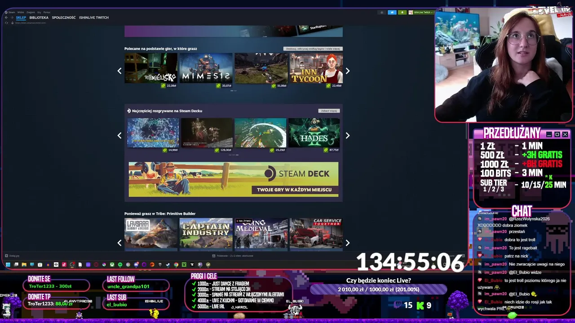Show next recommended games with right arrow
Image resolution: width=575 pixels, height=323 pixels.
(347, 71)
